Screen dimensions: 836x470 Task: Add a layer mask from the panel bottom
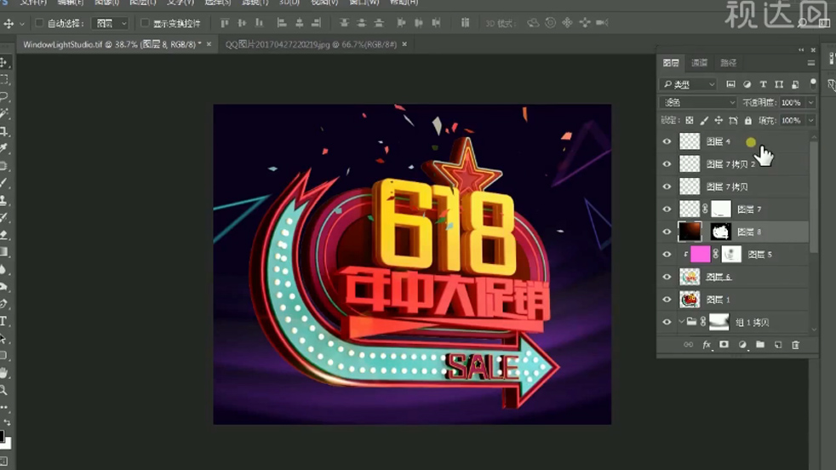pos(724,345)
